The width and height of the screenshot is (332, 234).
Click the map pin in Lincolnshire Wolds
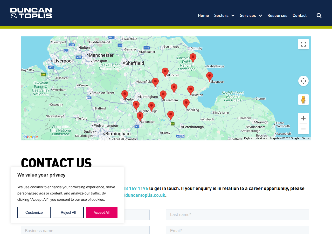click(x=193, y=58)
